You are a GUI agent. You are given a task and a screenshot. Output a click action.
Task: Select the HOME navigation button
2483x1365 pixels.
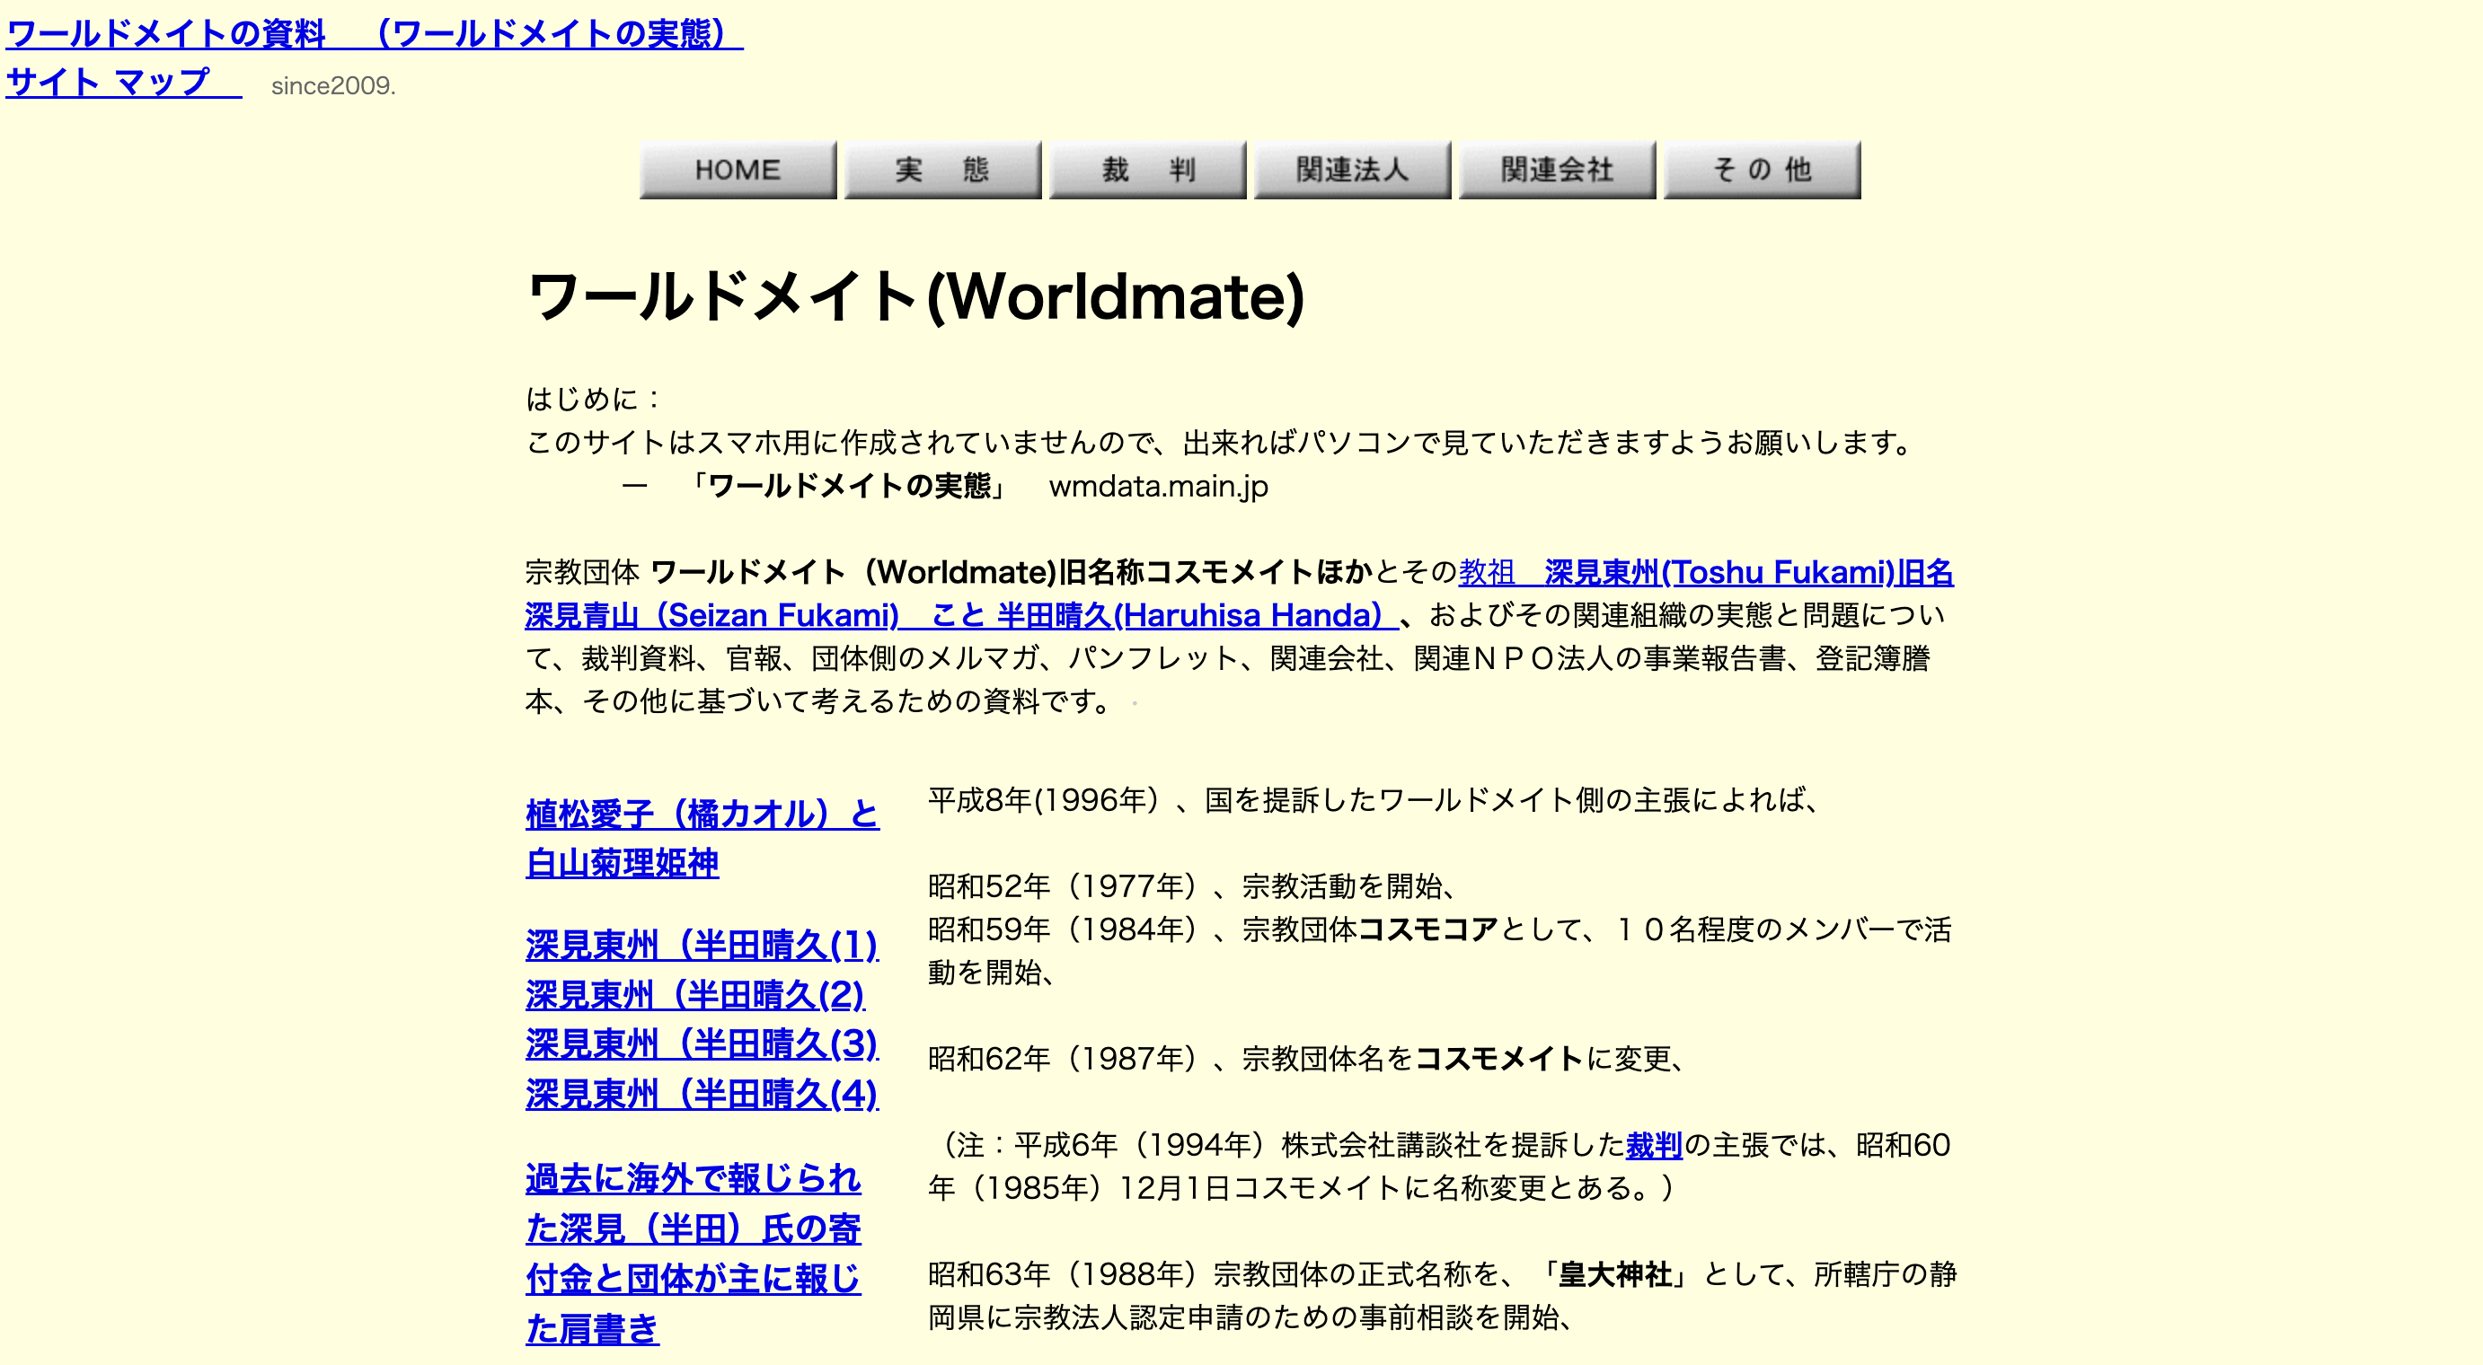[738, 170]
